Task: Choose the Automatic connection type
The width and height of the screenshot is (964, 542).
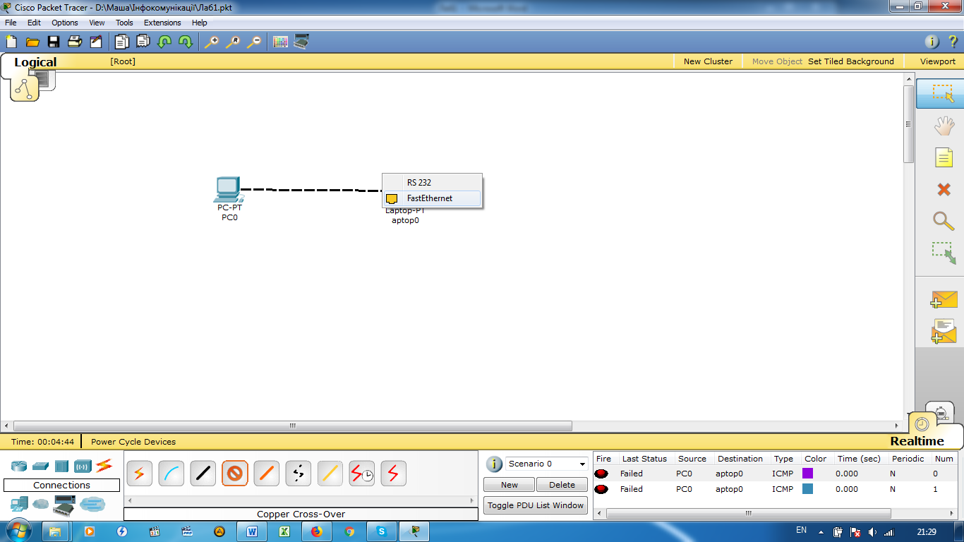Action: pyautogui.click(x=140, y=474)
